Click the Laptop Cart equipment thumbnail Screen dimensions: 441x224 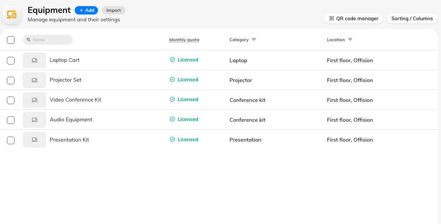[34, 60]
